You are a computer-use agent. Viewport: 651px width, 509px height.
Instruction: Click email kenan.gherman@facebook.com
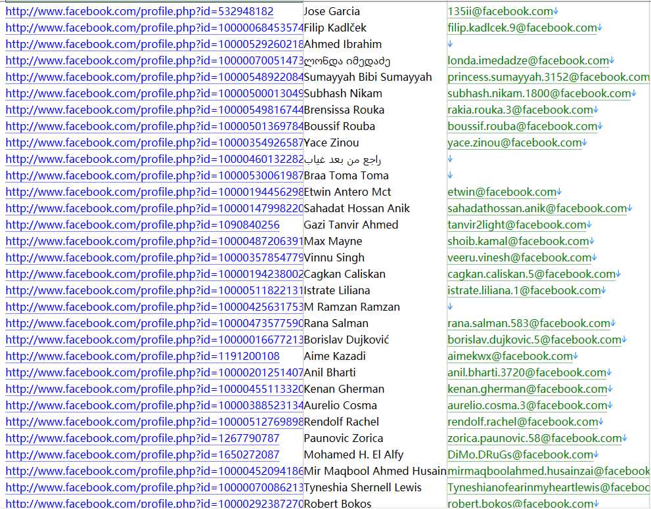point(528,389)
